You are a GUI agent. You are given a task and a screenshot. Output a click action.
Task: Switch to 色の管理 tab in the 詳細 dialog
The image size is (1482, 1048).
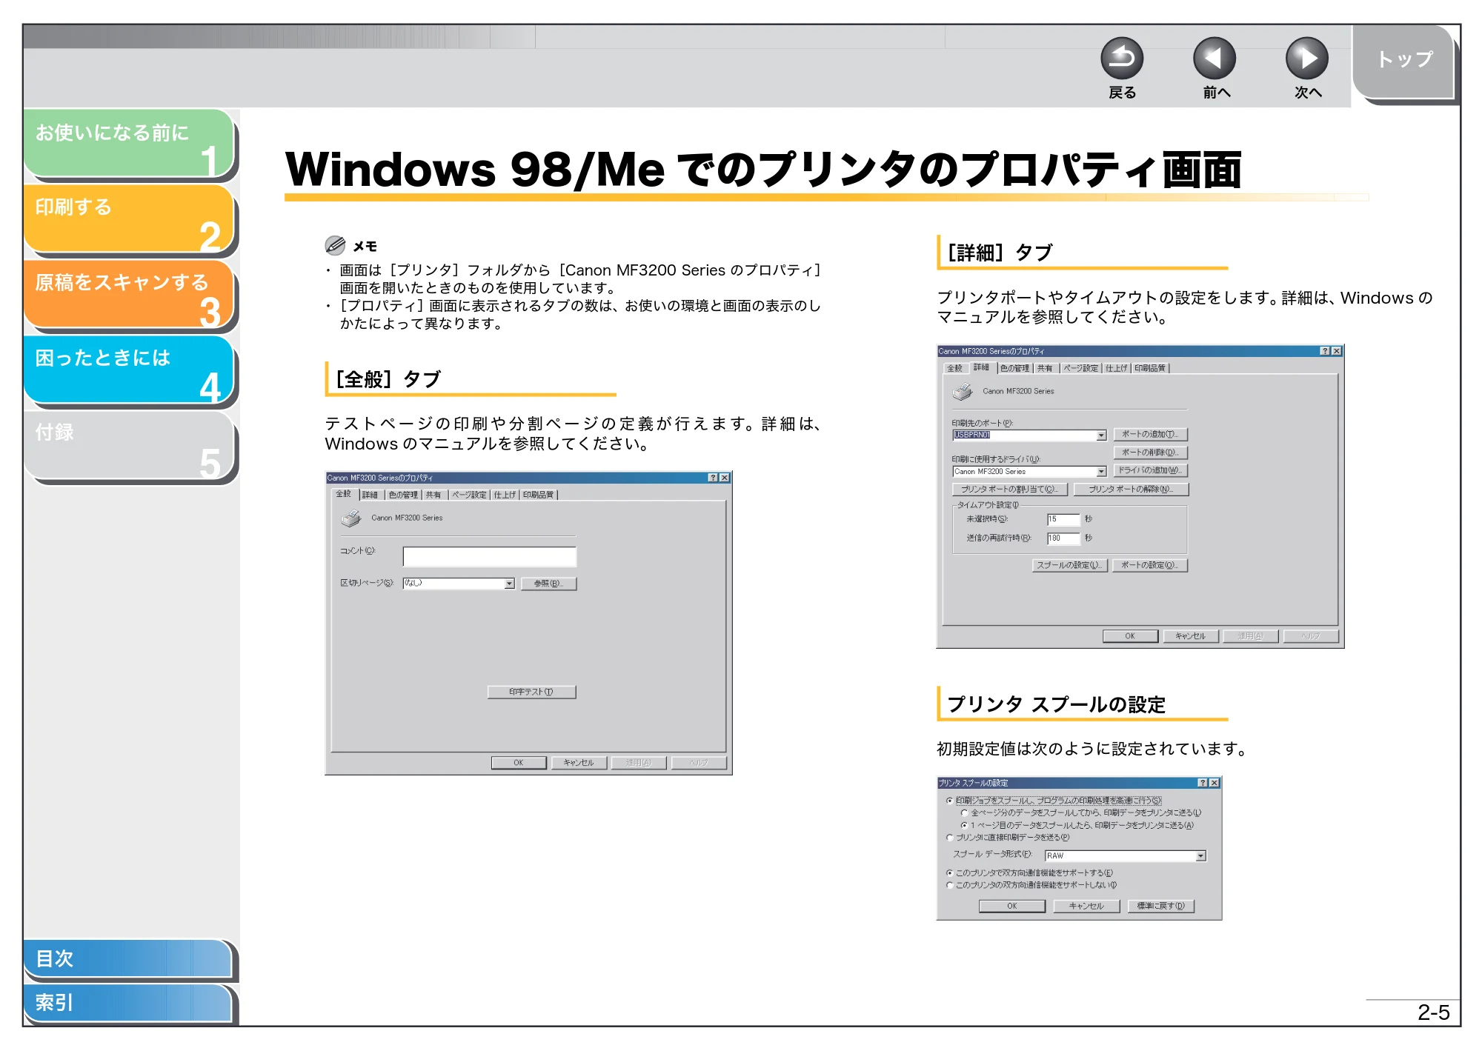click(x=1015, y=368)
